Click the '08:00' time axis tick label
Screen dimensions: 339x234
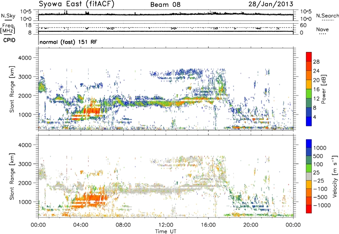click(123, 225)
